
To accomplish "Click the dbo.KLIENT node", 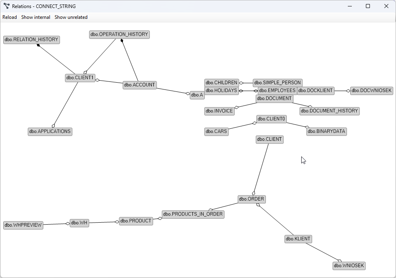I will tap(298, 239).
